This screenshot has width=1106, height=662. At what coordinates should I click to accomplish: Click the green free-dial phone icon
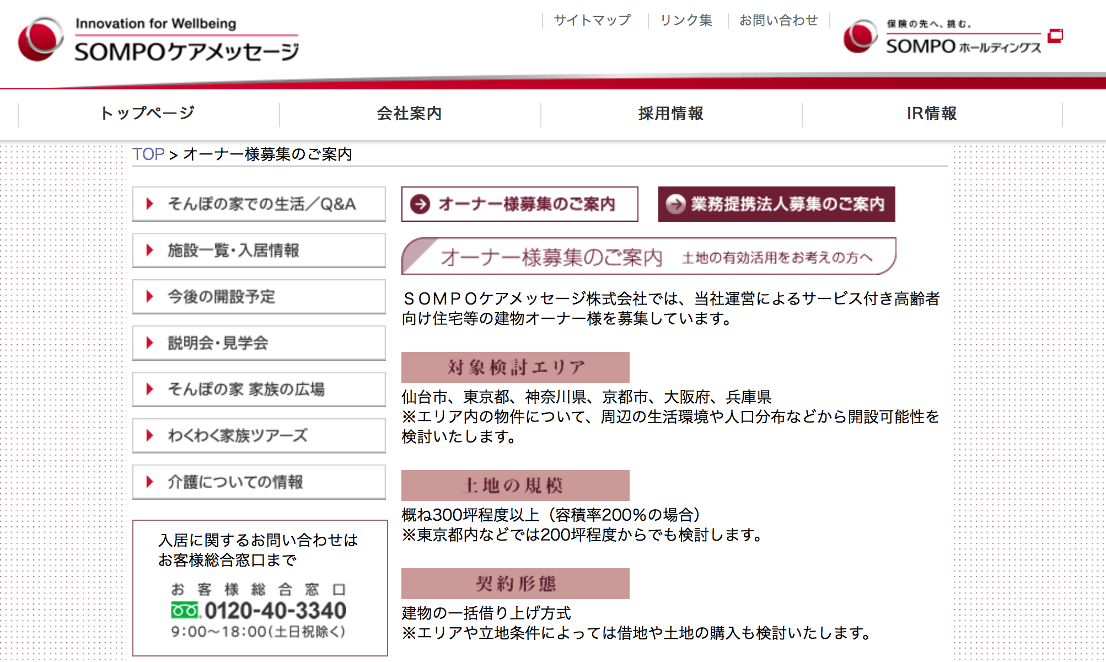(x=184, y=611)
